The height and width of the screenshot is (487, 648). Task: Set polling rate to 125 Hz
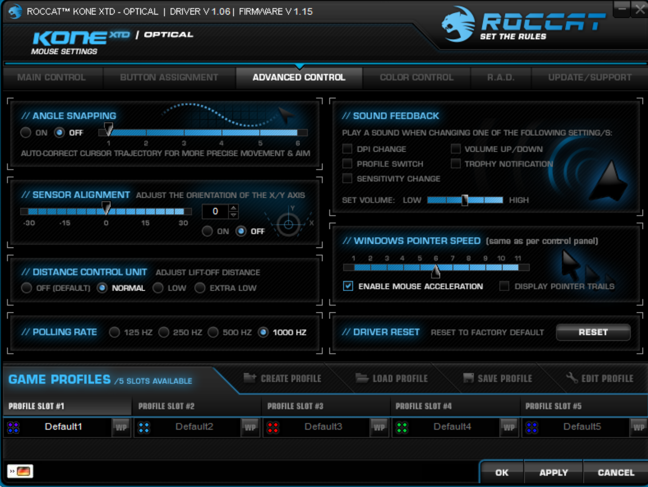(x=114, y=332)
